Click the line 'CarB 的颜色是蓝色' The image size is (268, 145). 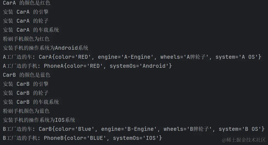pos(27,75)
